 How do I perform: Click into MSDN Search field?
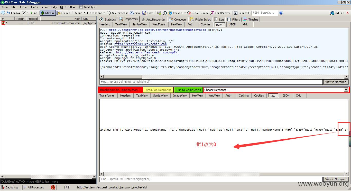click(265, 13)
